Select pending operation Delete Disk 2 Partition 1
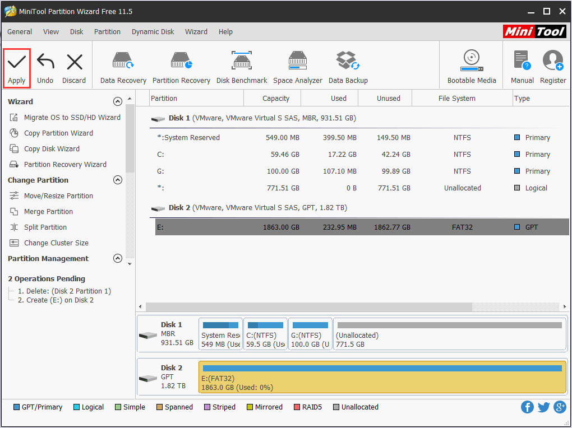This screenshot has height=428, width=572. click(x=64, y=291)
